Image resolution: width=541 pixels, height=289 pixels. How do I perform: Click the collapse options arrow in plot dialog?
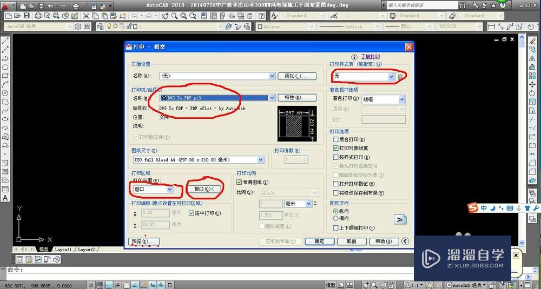coord(406,241)
